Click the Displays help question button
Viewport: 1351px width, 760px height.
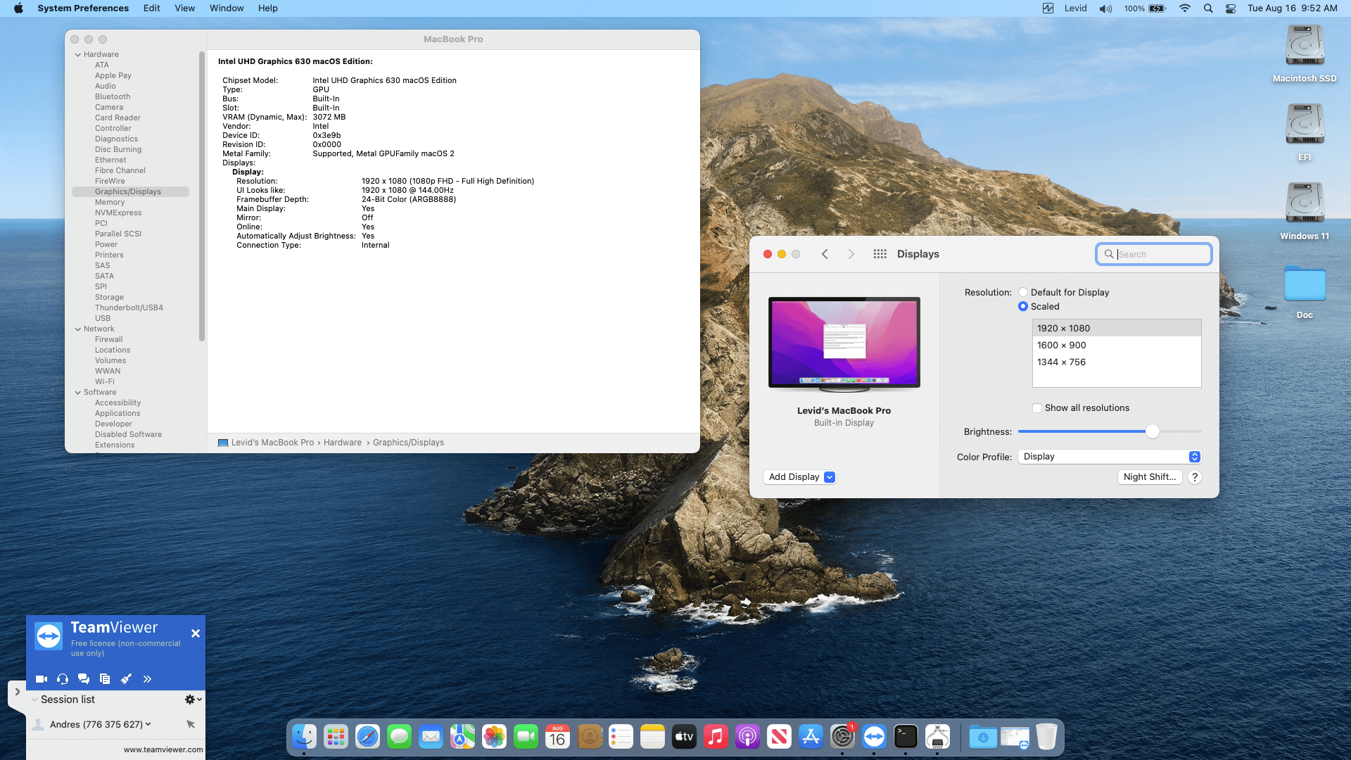[x=1194, y=477]
